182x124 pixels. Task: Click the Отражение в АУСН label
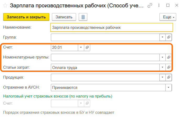pos(21,87)
